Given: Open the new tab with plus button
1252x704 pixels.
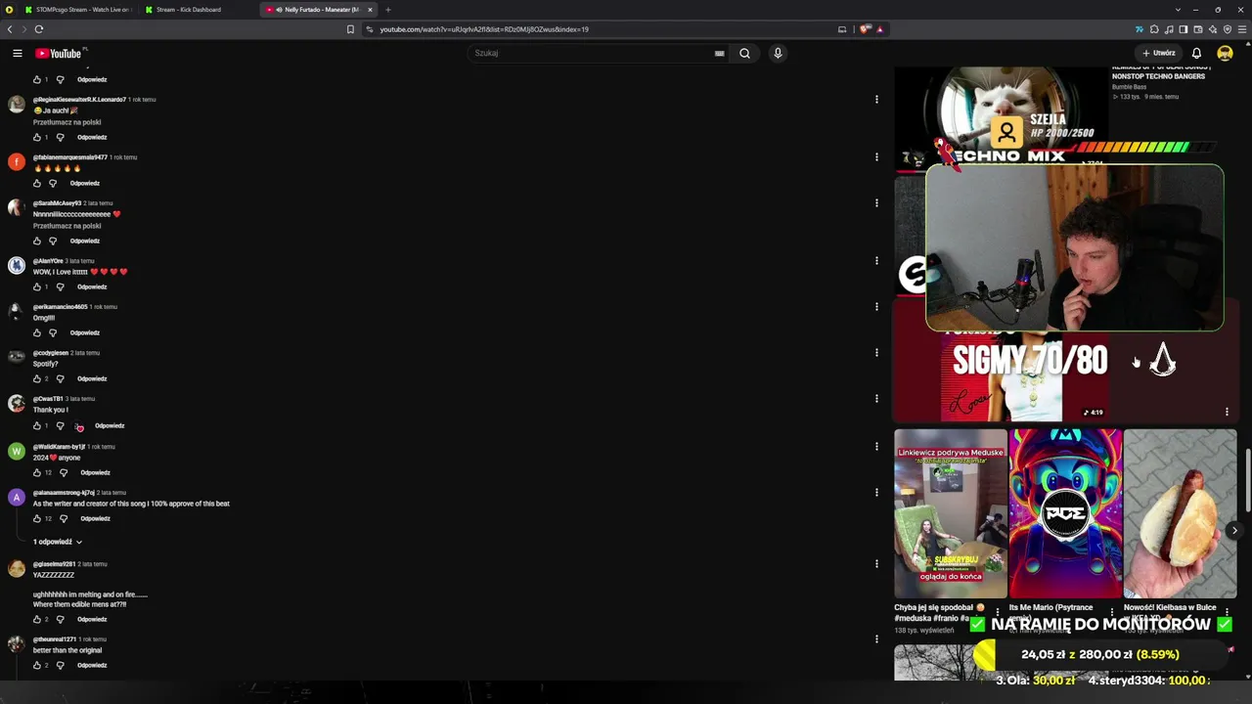Looking at the screenshot, I should [x=388, y=10].
